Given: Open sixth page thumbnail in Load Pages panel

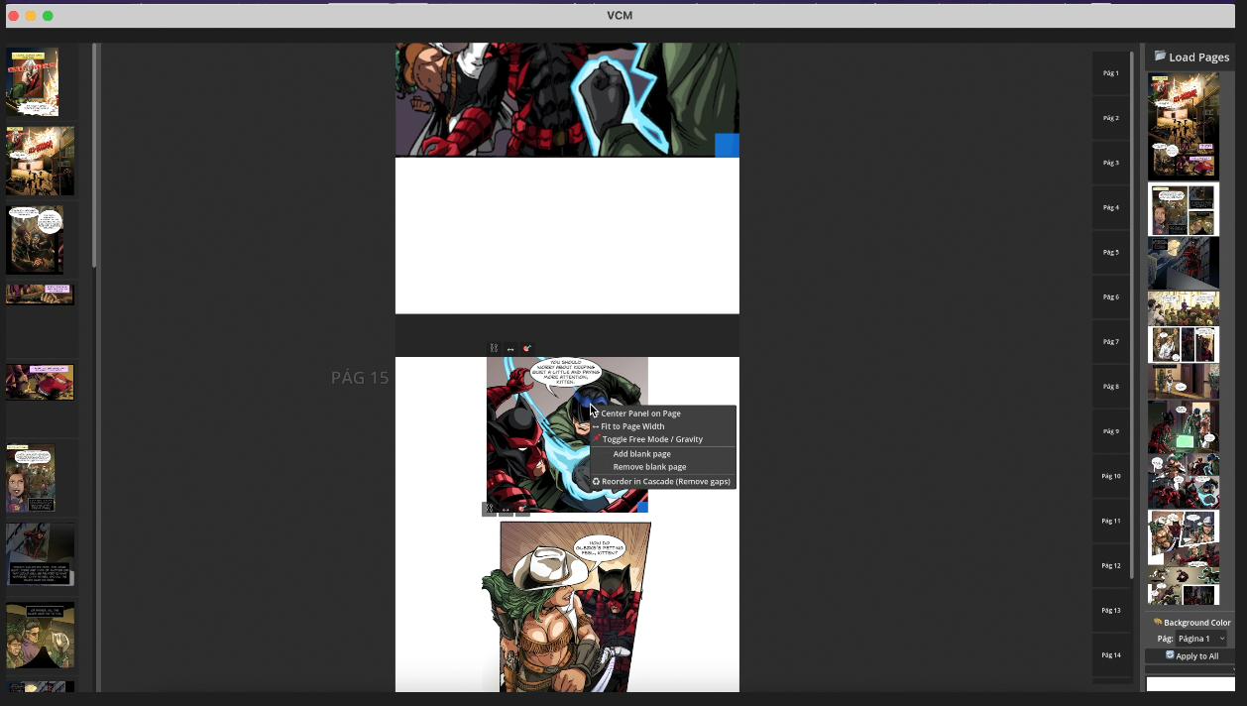Looking at the screenshot, I should tap(1184, 382).
